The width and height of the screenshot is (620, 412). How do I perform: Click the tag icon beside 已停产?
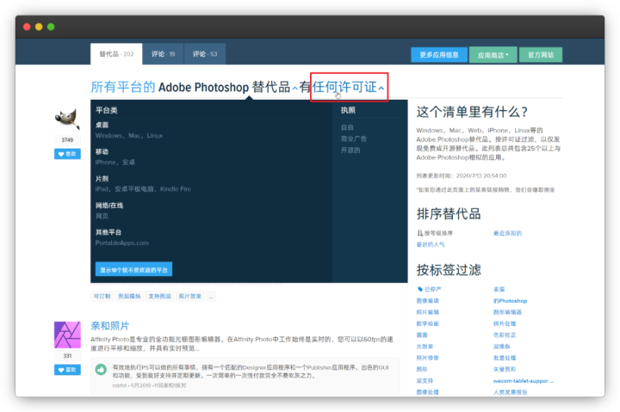pos(419,289)
